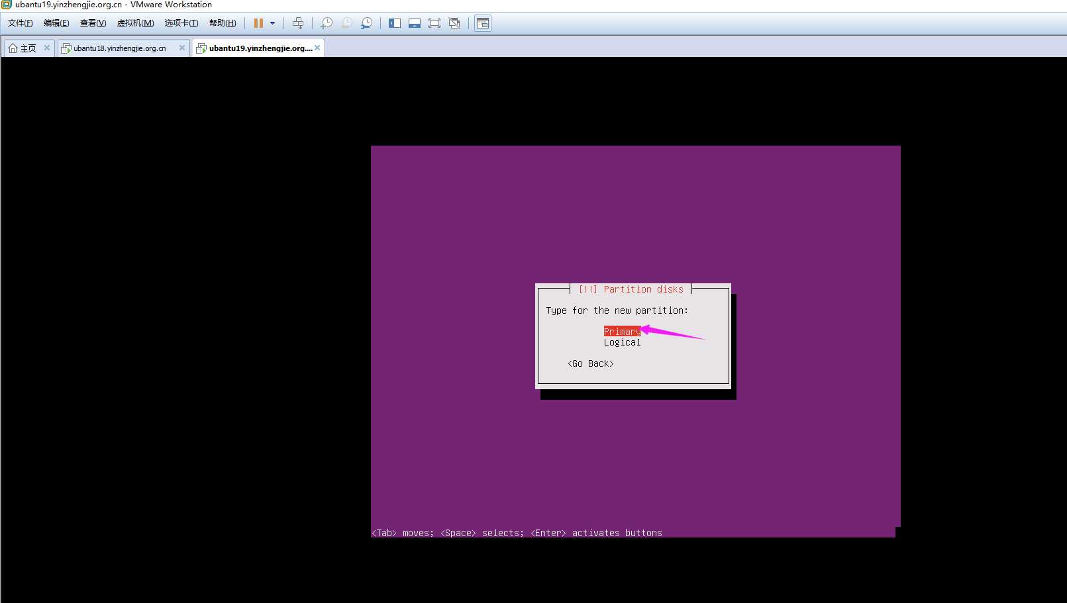Switch to Unity mode icon

pos(454,23)
